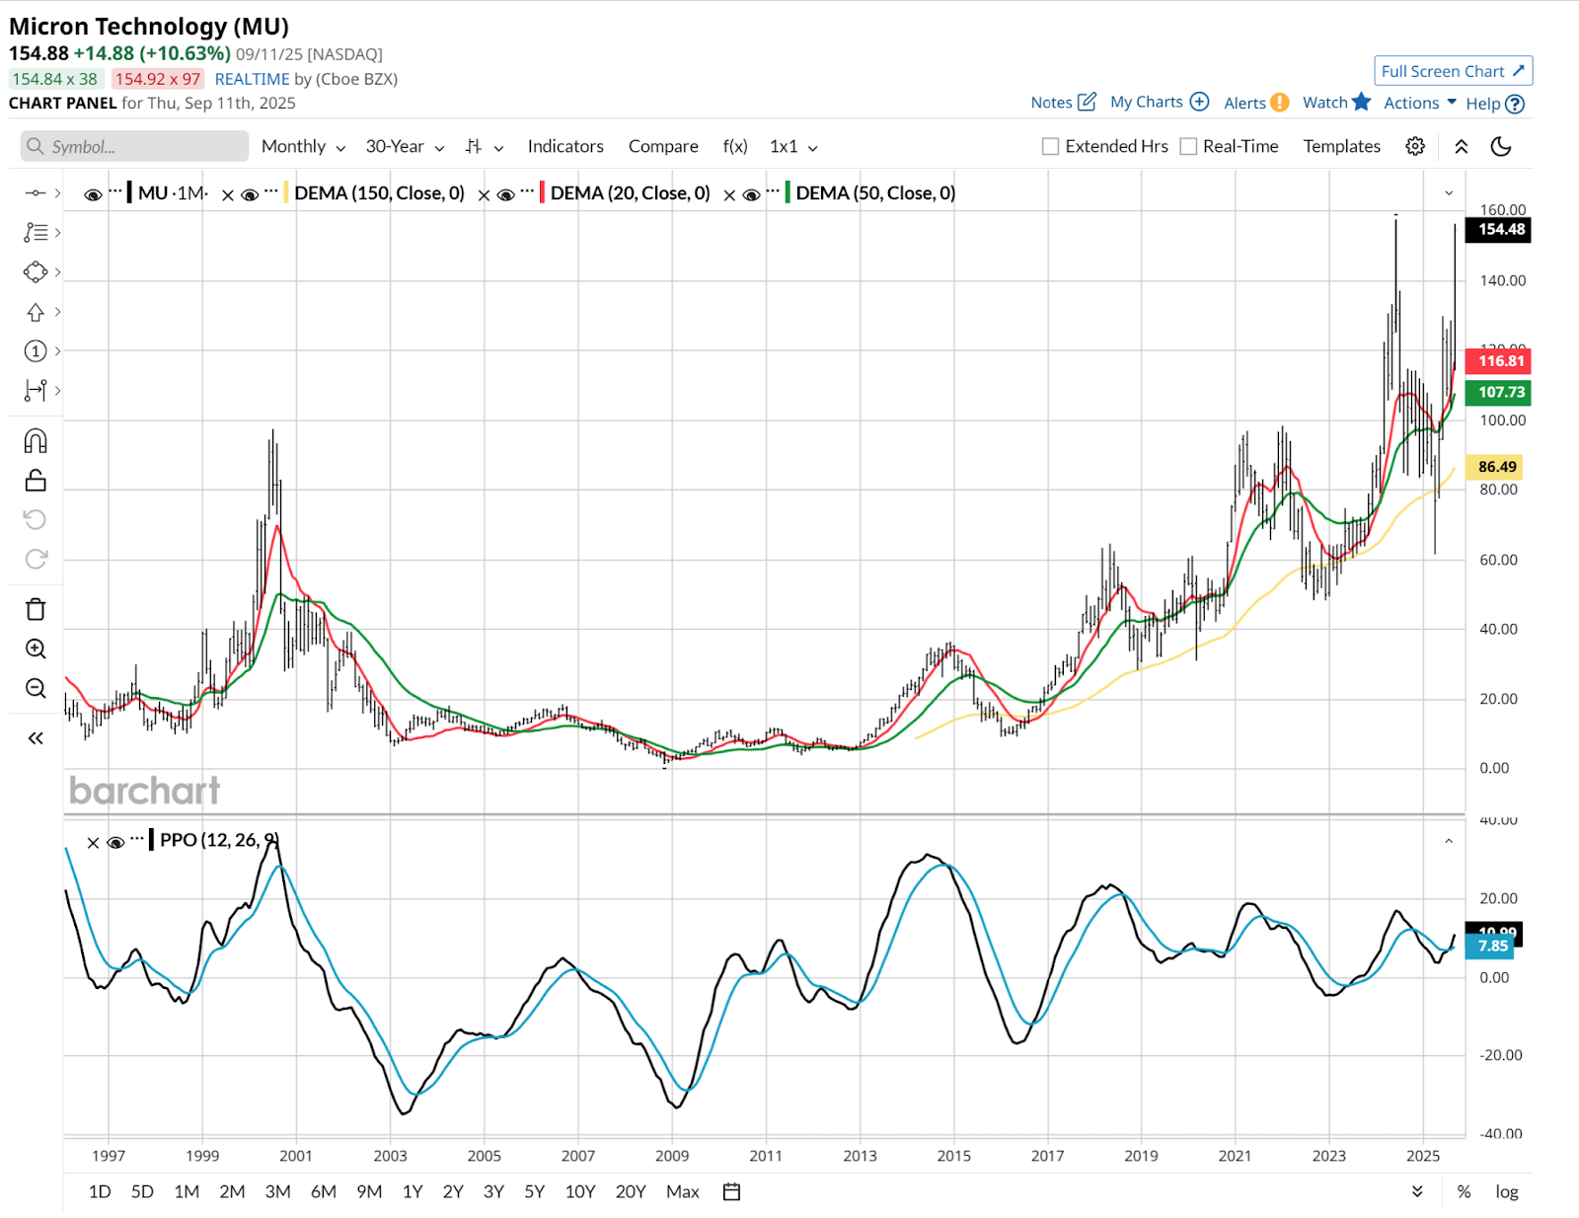This screenshot has width=1579, height=1218.
Task: Open the bar type dropdown
Action: (x=485, y=146)
